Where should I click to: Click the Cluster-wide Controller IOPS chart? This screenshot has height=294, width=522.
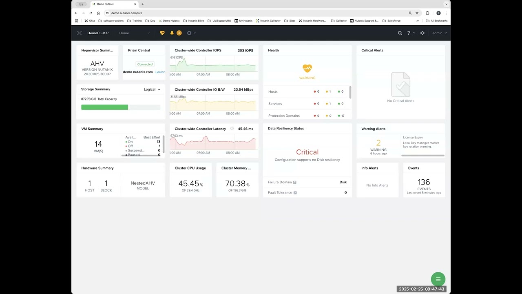pyautogui.click(x=214, y=65)
